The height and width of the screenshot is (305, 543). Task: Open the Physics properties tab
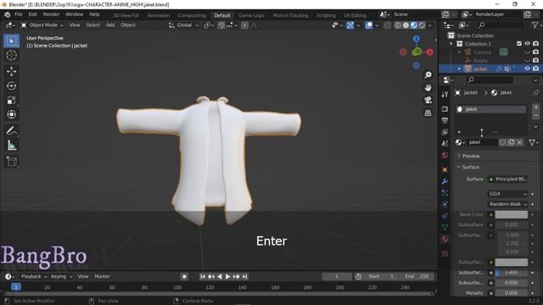pos(445,204)
